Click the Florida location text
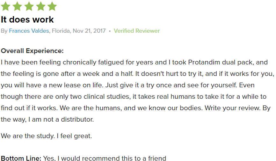Viewport: 276px width, 161px height. pyautogui.click(x=61, y=31)
